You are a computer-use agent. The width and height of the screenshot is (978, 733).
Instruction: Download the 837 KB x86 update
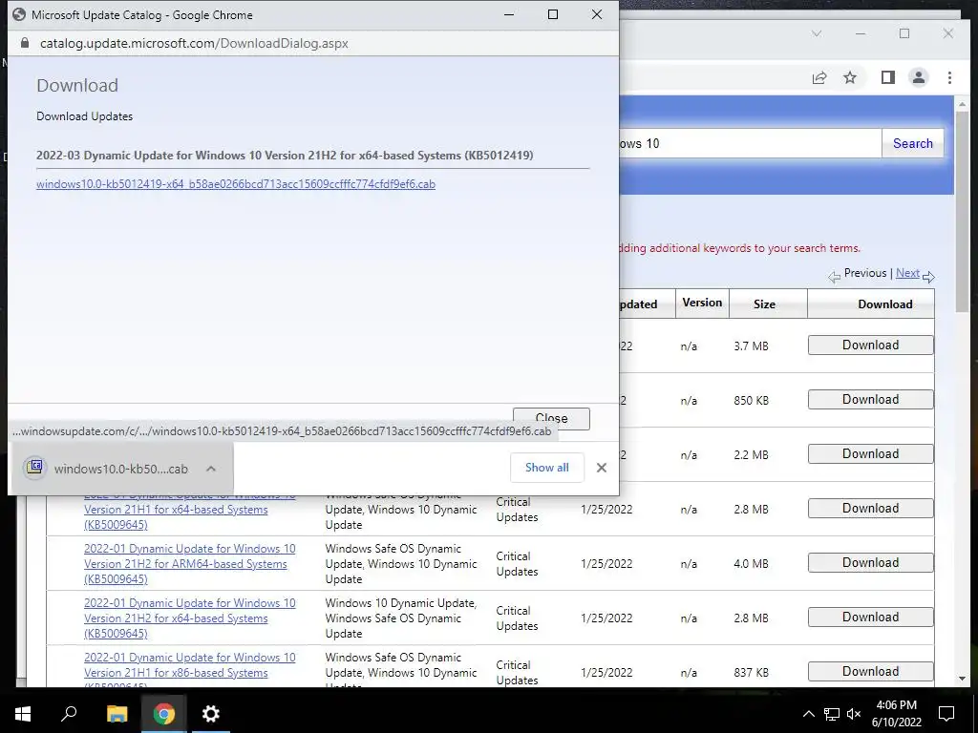(x=871, y=671)
